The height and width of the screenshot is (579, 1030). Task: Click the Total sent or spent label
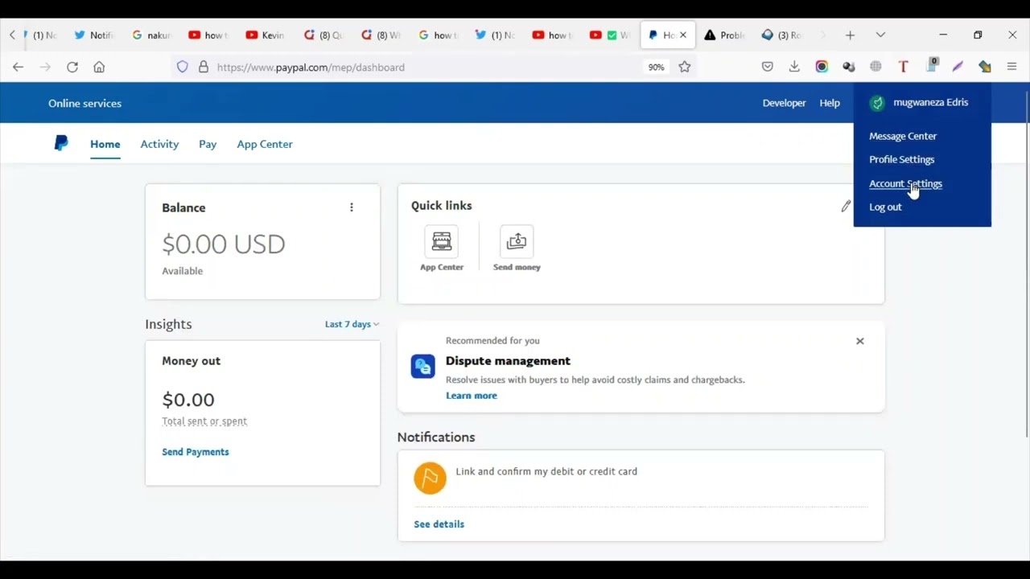click(204, 421)
